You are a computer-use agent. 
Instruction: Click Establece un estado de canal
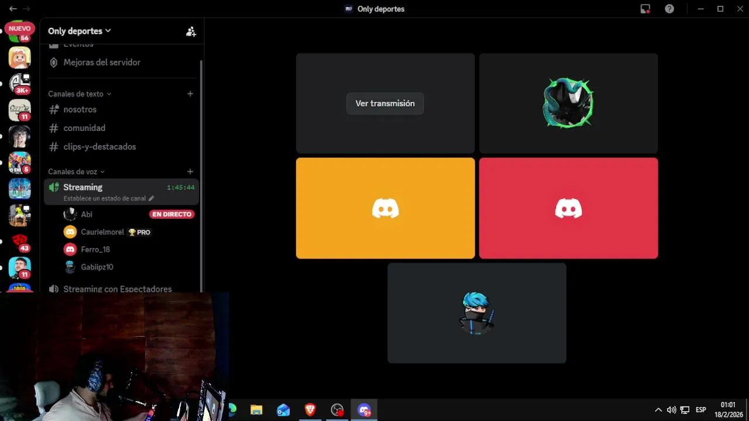[x=104, y=198]
